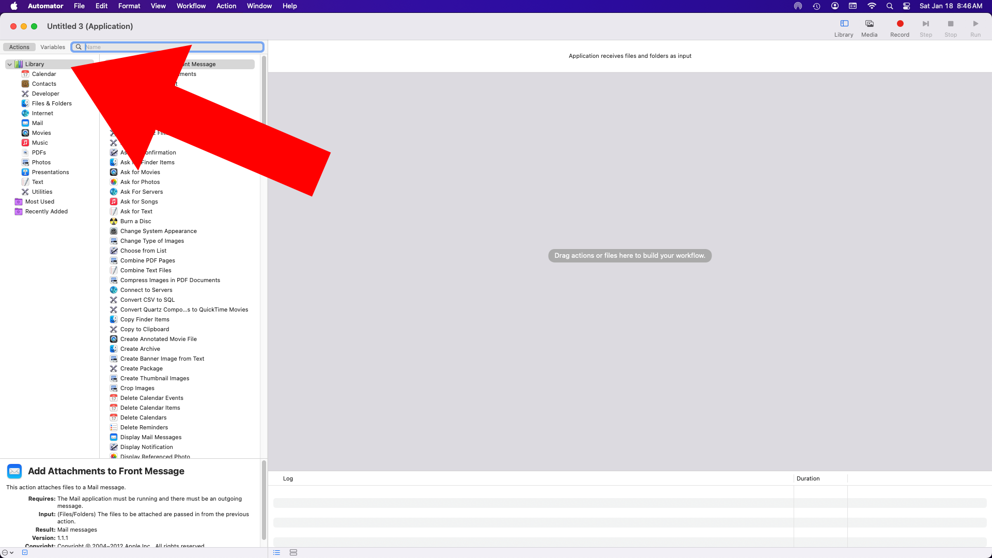Image resolution: width=992 pixels, height=558 pixels.
Task: Select the Delete Calendar Events action
Action: pos(151,398)
